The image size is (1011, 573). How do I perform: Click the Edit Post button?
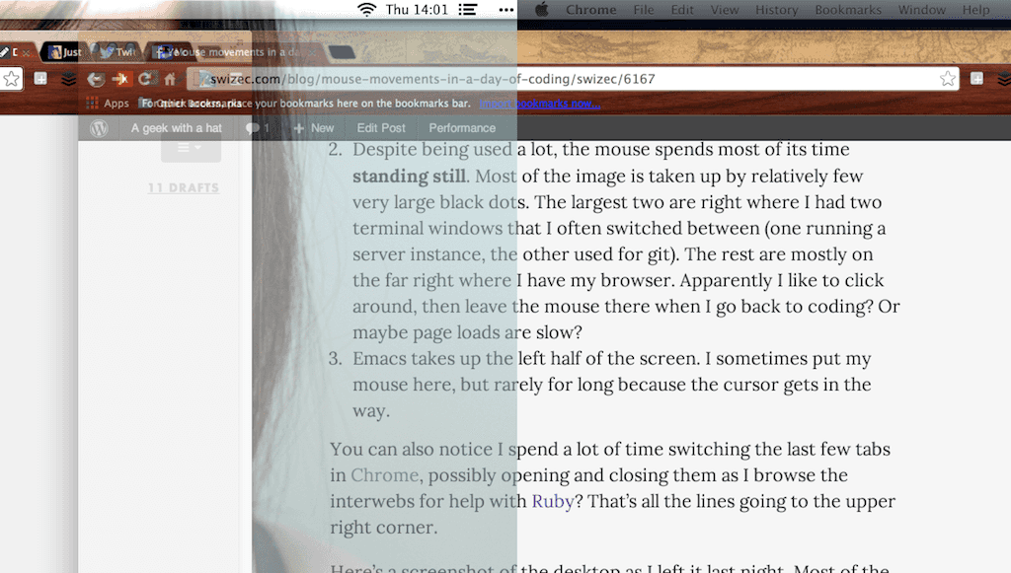[381, 128]
